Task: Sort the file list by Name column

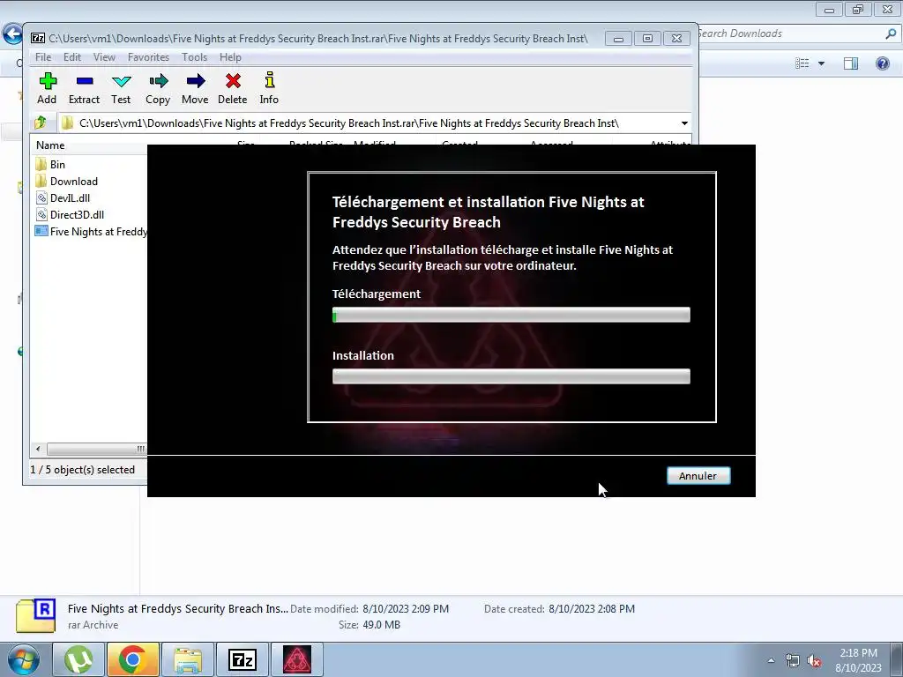Action: (50, 145)
